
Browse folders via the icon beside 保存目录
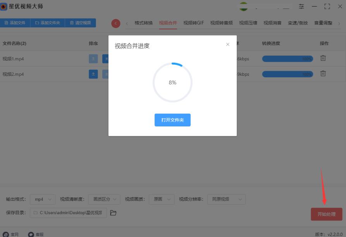[113, 212]
